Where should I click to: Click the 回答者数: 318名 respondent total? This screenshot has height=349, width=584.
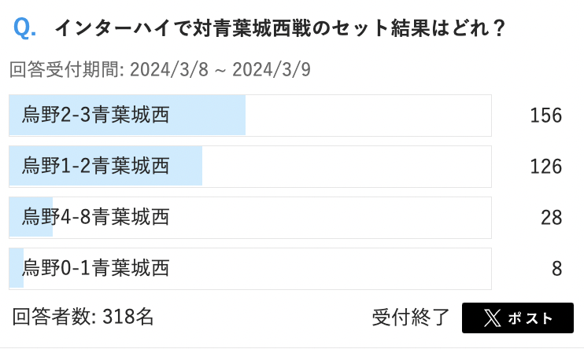[83, 318]
